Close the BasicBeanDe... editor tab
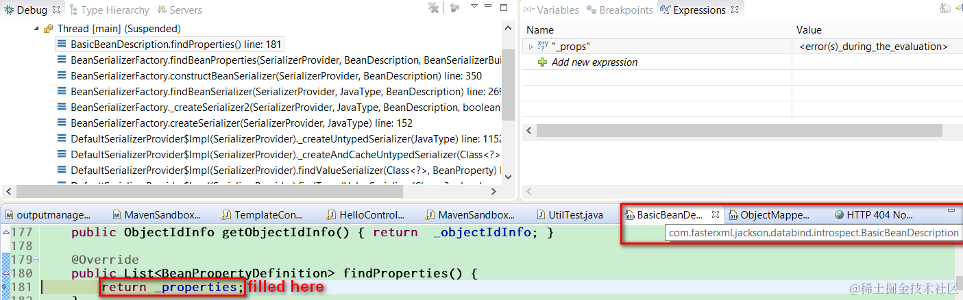Viewport: 963px width, 300px height. (x=715, y=215)
